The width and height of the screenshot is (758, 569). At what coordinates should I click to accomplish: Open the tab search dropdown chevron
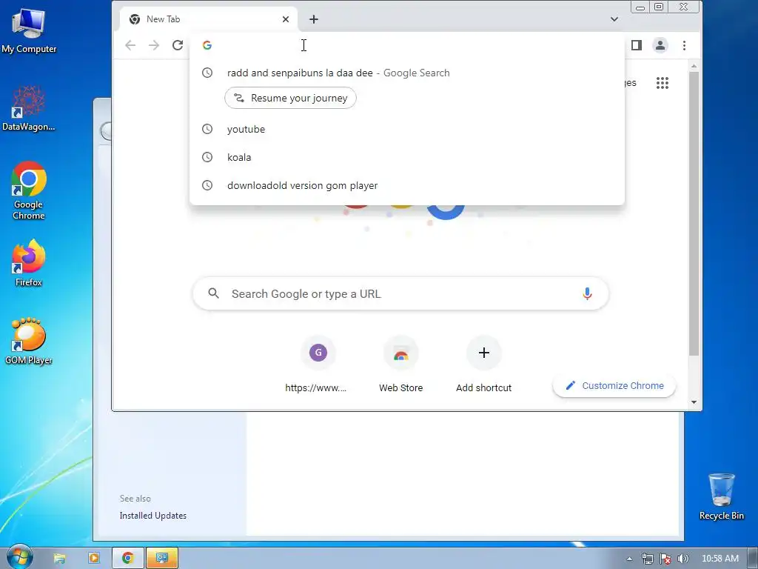(614, 19)
